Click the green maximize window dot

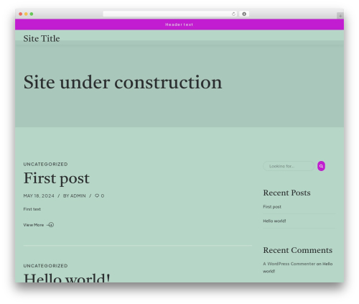[x=32, y=14]
